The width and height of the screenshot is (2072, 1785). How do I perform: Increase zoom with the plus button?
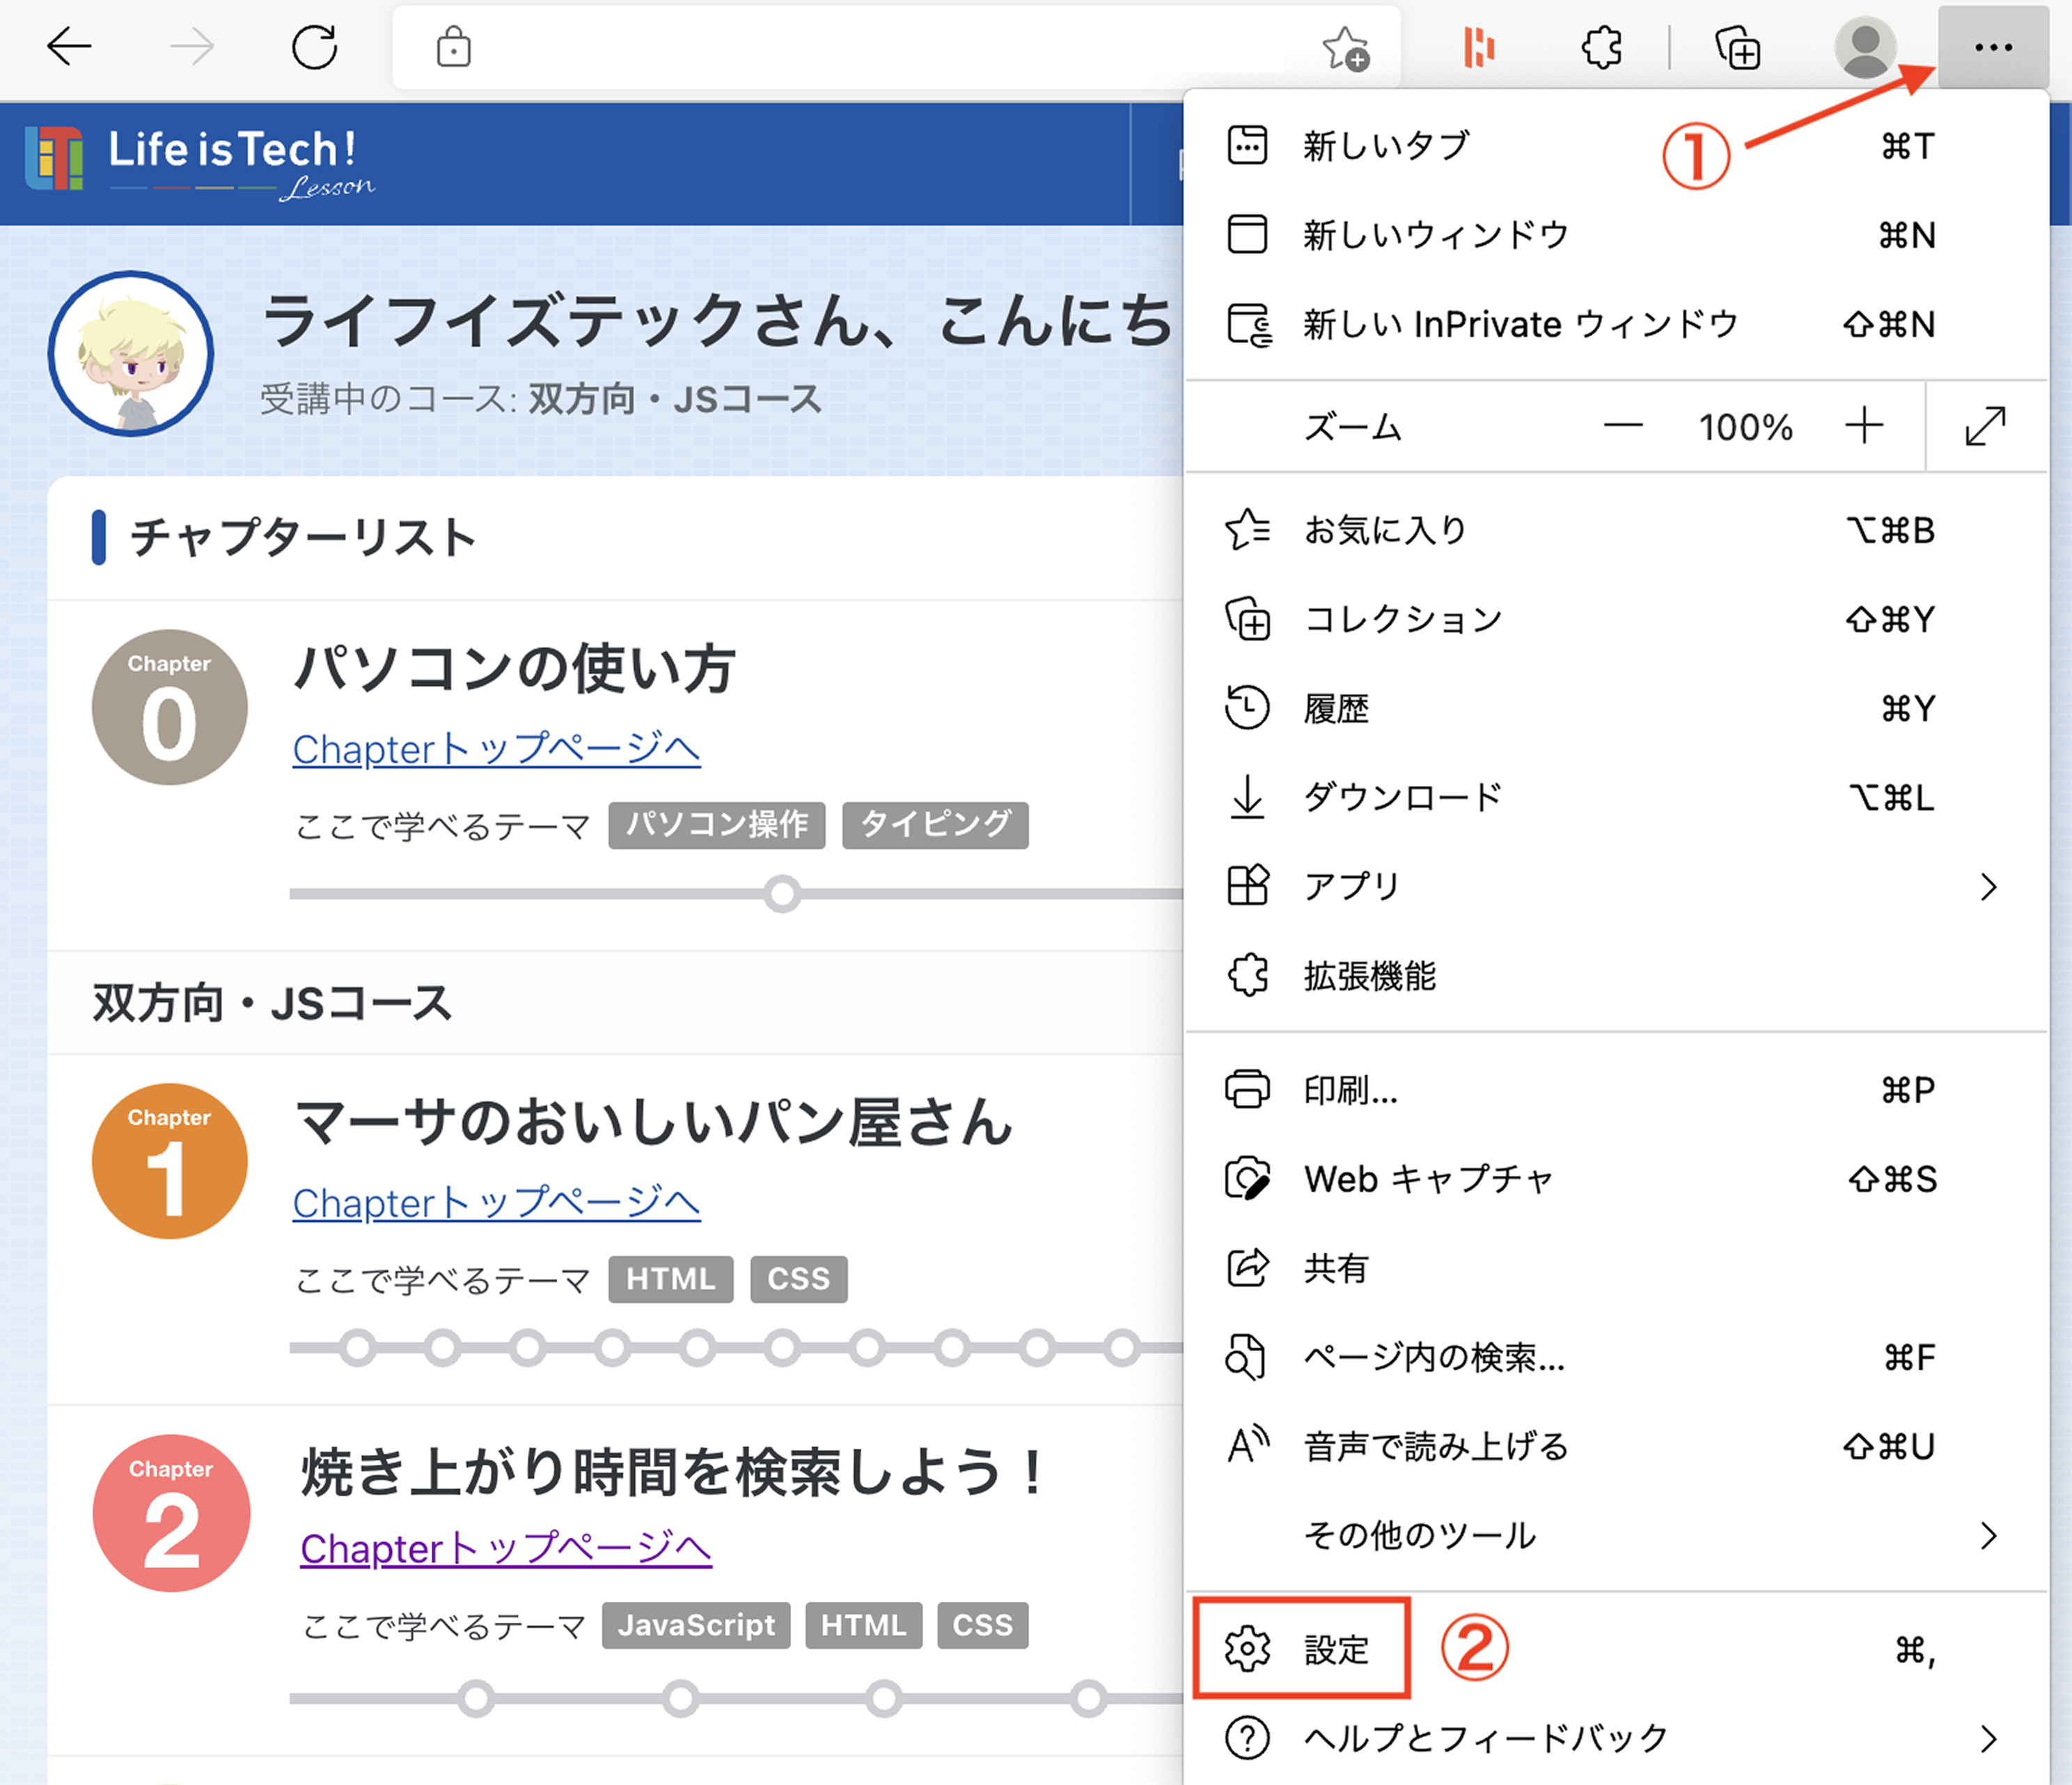click(x=1864, y=426)
